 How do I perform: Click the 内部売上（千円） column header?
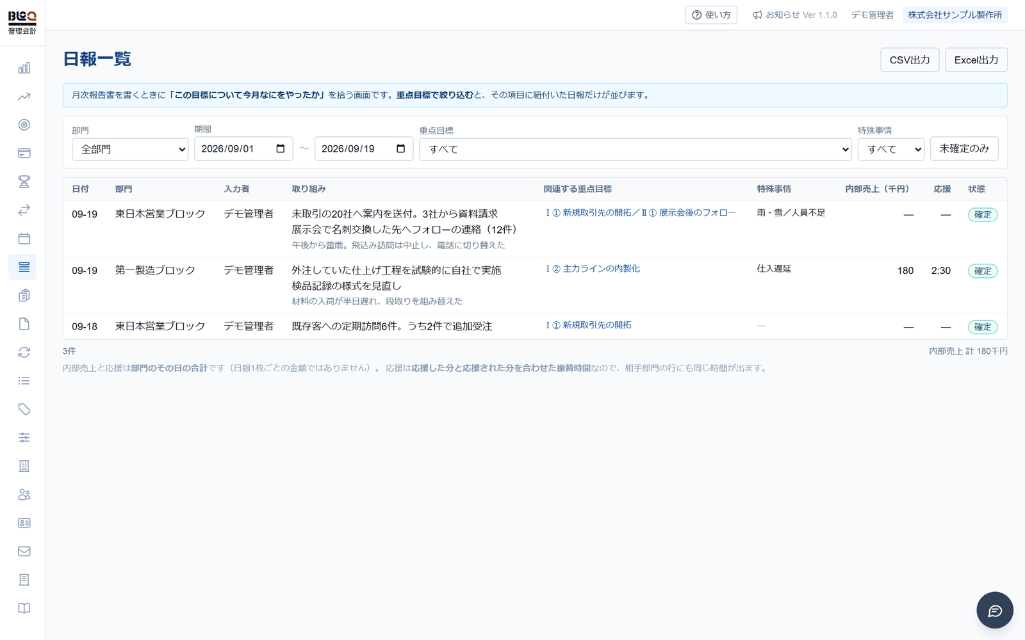coord(877,189)
